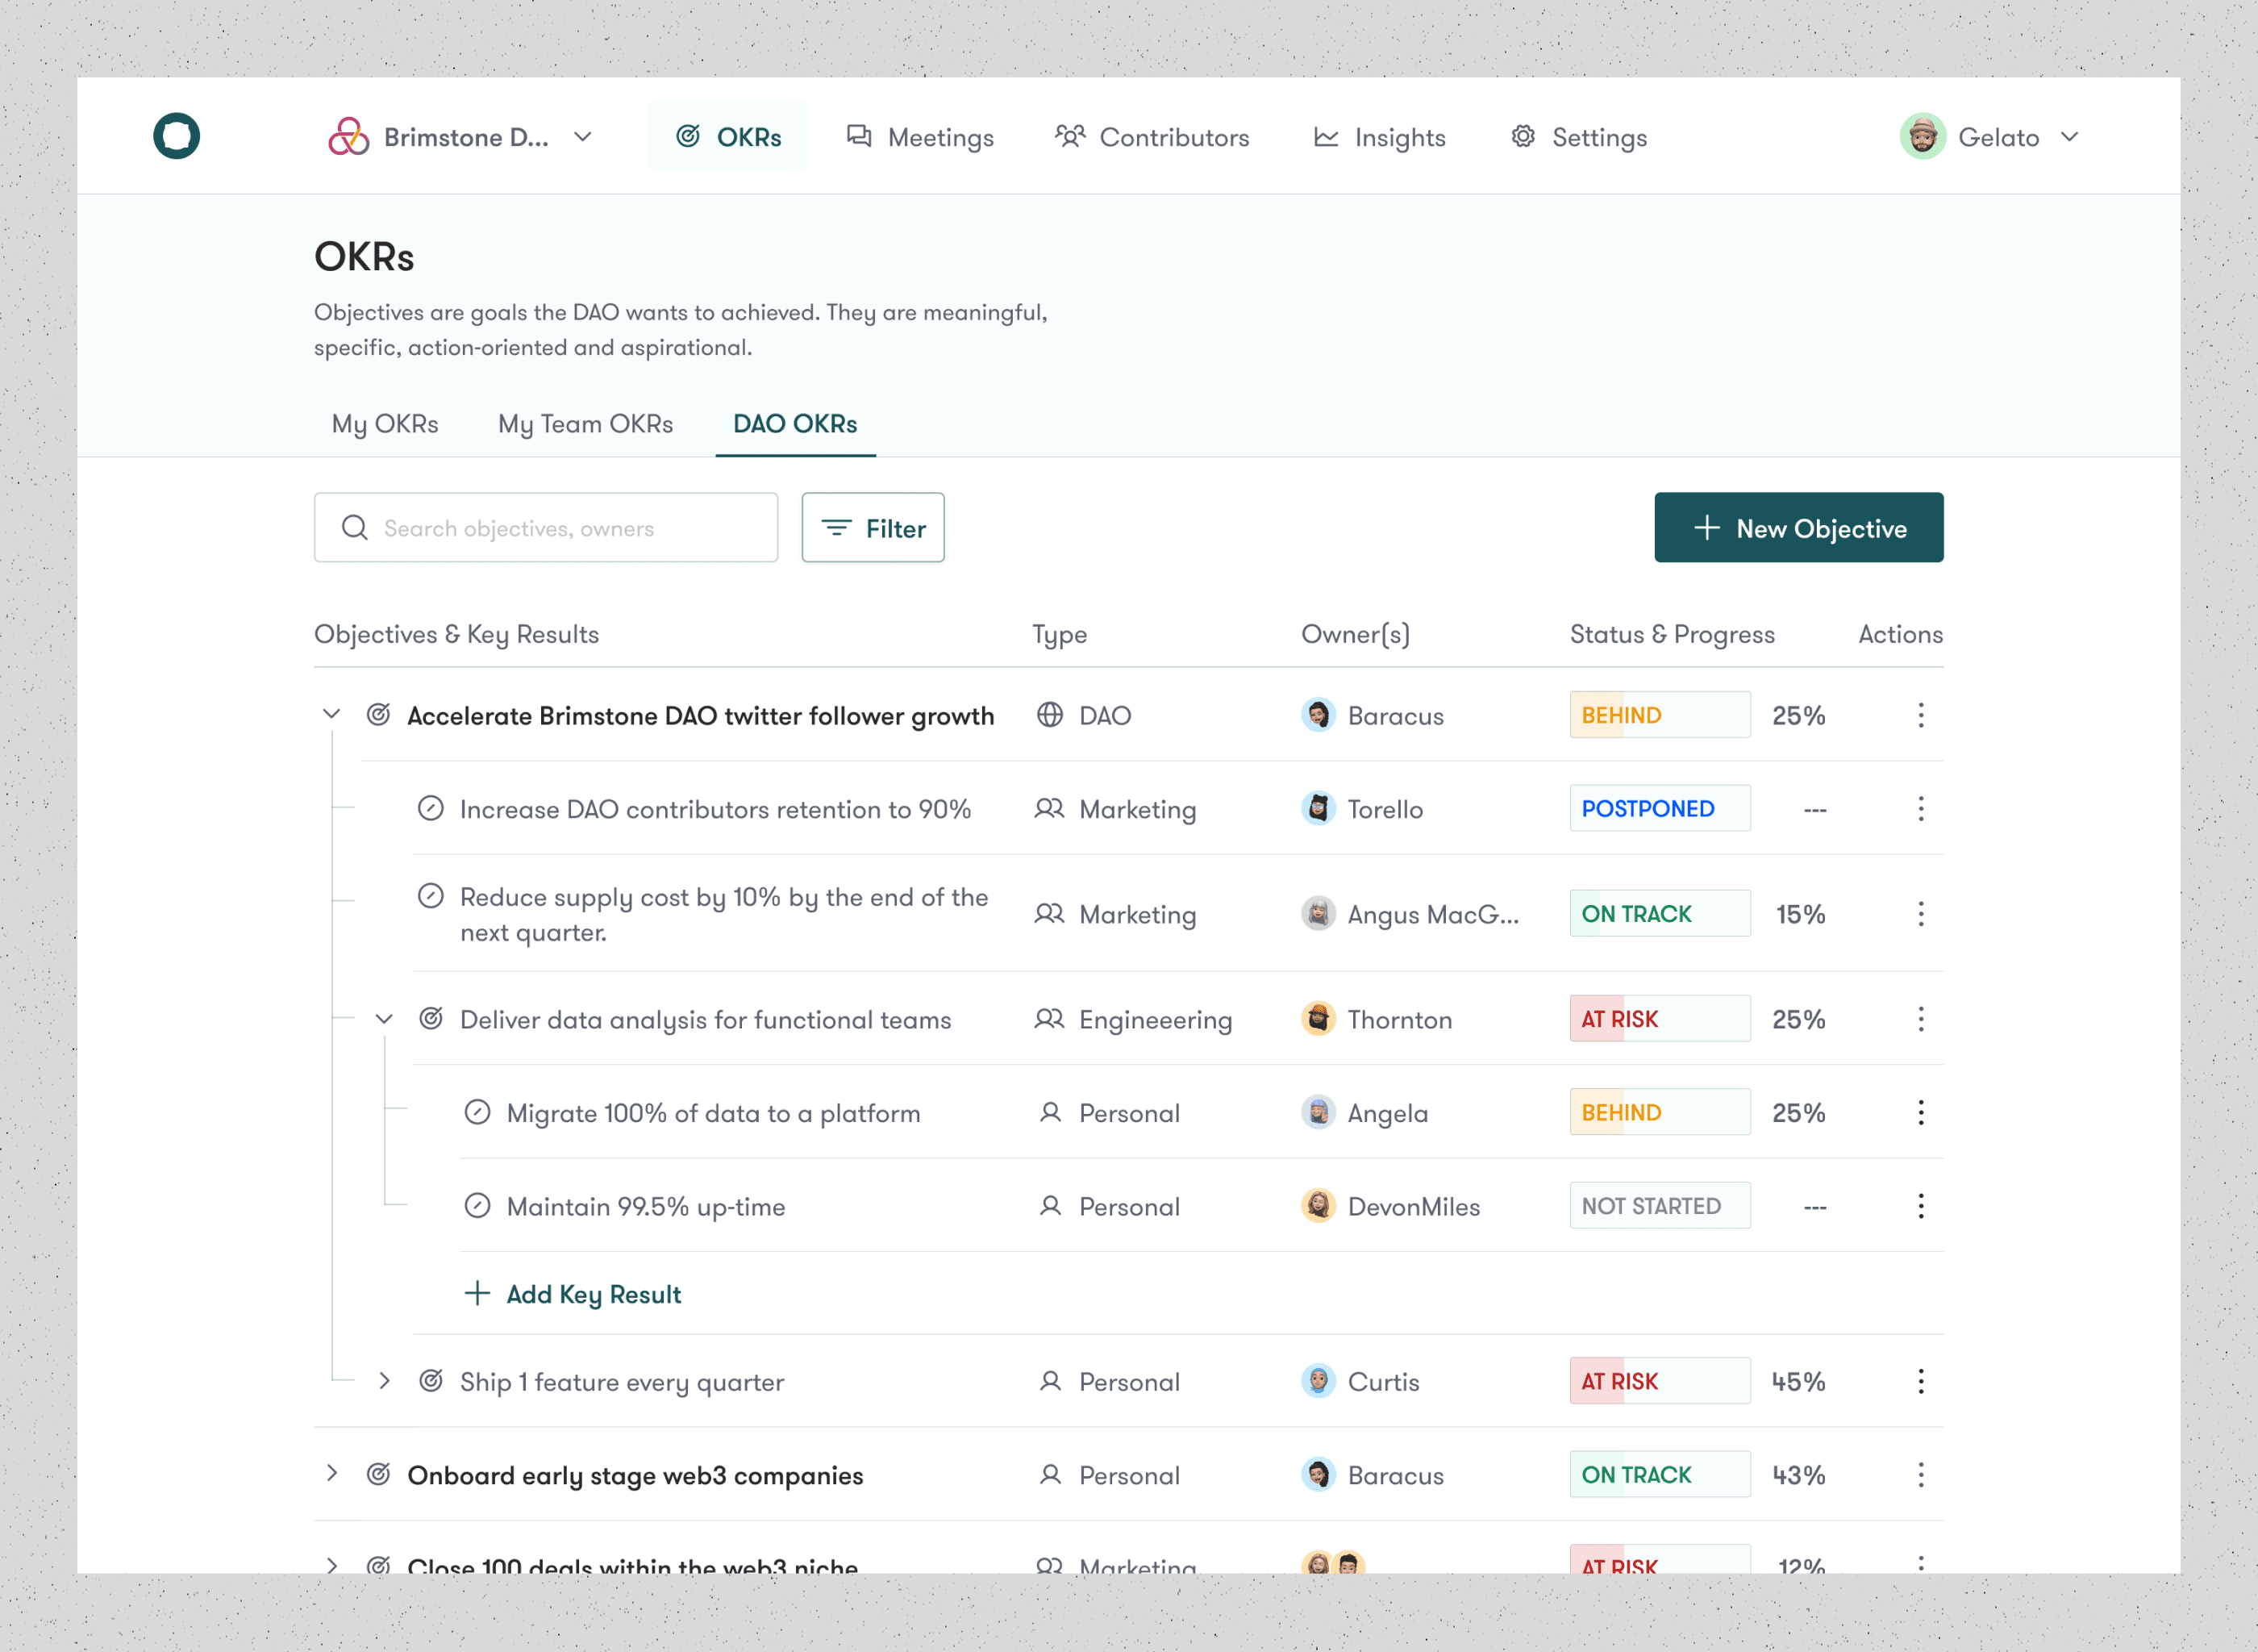The image size is (2258, 1652).
Task: Click the New Objective button
Action: click(x=1798, y=528)
